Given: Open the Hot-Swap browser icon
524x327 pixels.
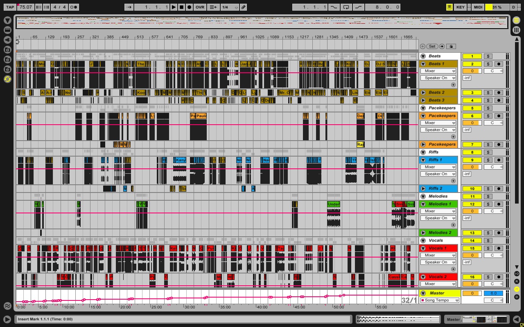Looking at the screenshot, I should (7, 79).
